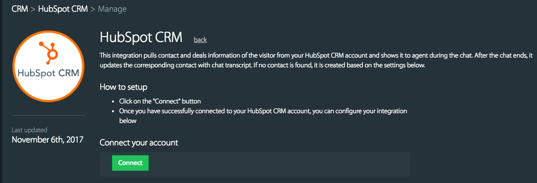Viewport: 537px width, 183px height.
Task: Click the circular HubSpot CRM logo badge
Action: 48,67
